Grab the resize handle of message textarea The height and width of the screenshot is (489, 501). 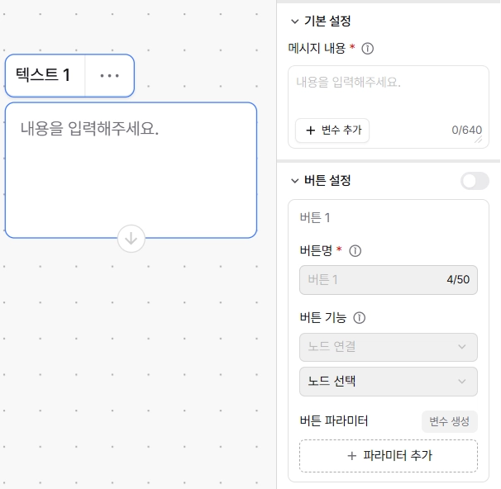click(x=478, y=140)
